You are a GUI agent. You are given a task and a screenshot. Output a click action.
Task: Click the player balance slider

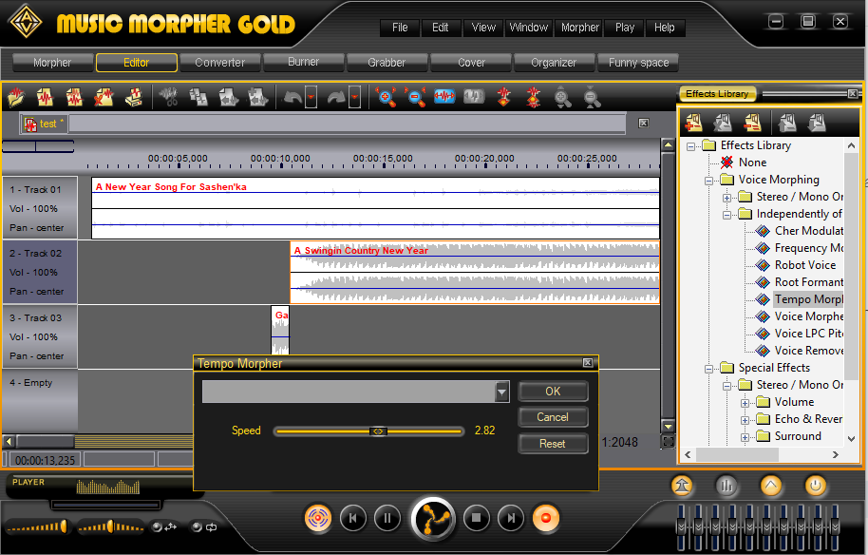(111, 527)
